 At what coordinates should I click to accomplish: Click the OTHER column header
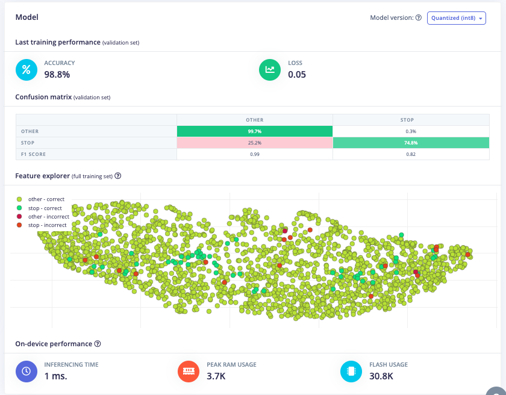click(254, 120)
